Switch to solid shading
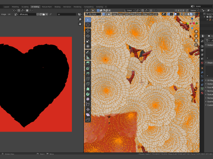 tap(188, 14)
